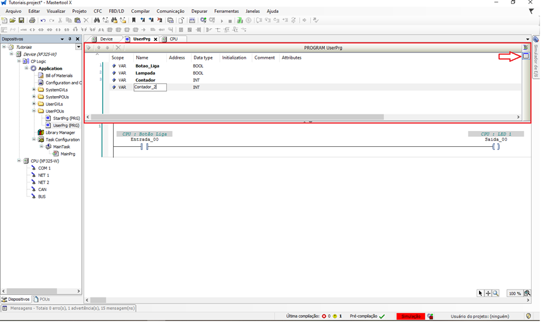Select the arrow pointer selection tool

(x=481, y=293)
